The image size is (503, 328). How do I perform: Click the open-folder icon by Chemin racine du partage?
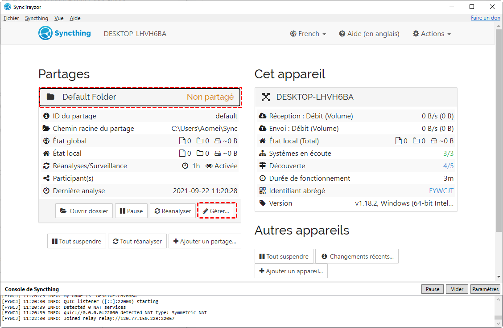pyautogui.click(x=46, y=129)
